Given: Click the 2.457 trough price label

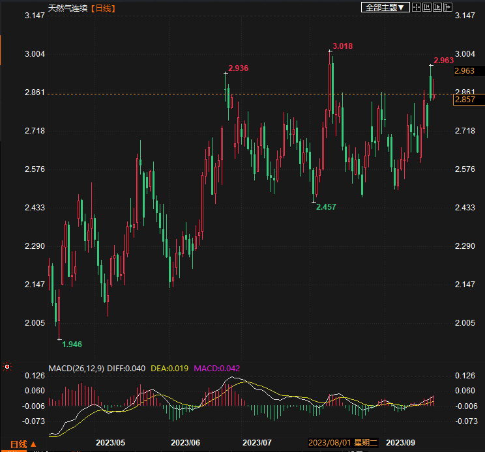Looking at the screenshot, I should [x=326, y=206].
